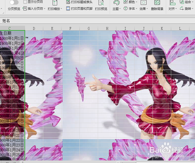Viewport: 195px width, 163px height.
Task: Click the 打印页眉和页脚 icon
Action: 68,8
